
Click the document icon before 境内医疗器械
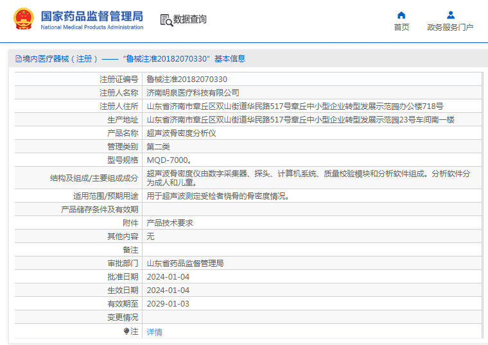point(19,59)
